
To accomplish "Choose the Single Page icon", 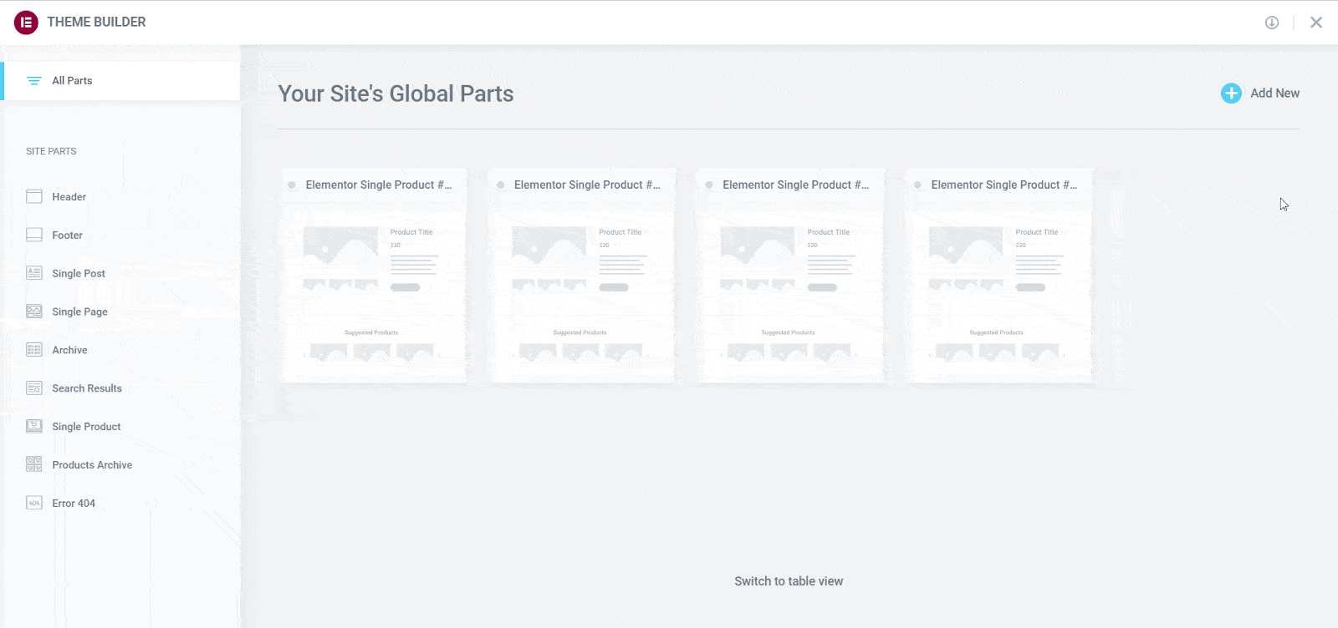I will click(34, 311).
